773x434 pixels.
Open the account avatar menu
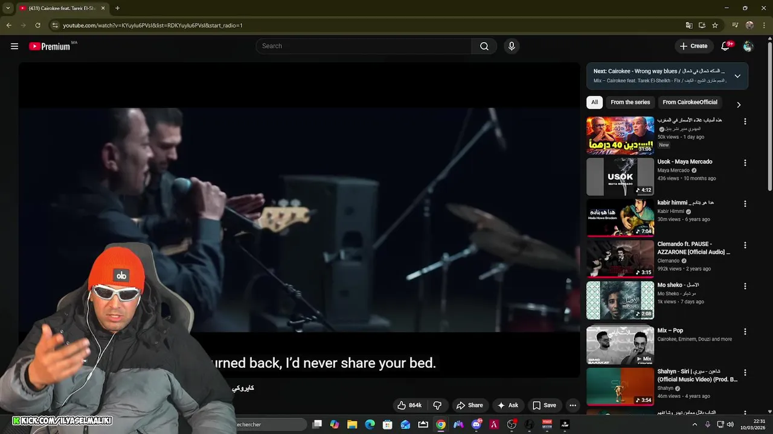coord(748,46)
